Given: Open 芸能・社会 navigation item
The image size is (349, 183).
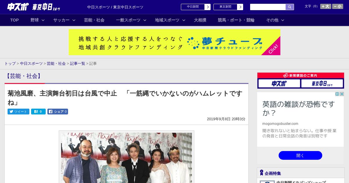Looking at the screenshot, I should [x=94, y=20].
